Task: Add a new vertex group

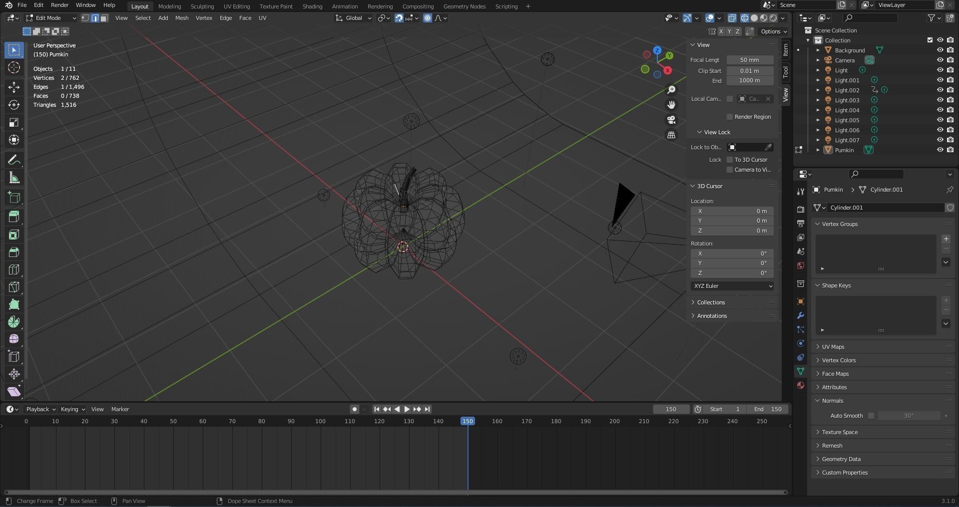Action: (946, 239)
